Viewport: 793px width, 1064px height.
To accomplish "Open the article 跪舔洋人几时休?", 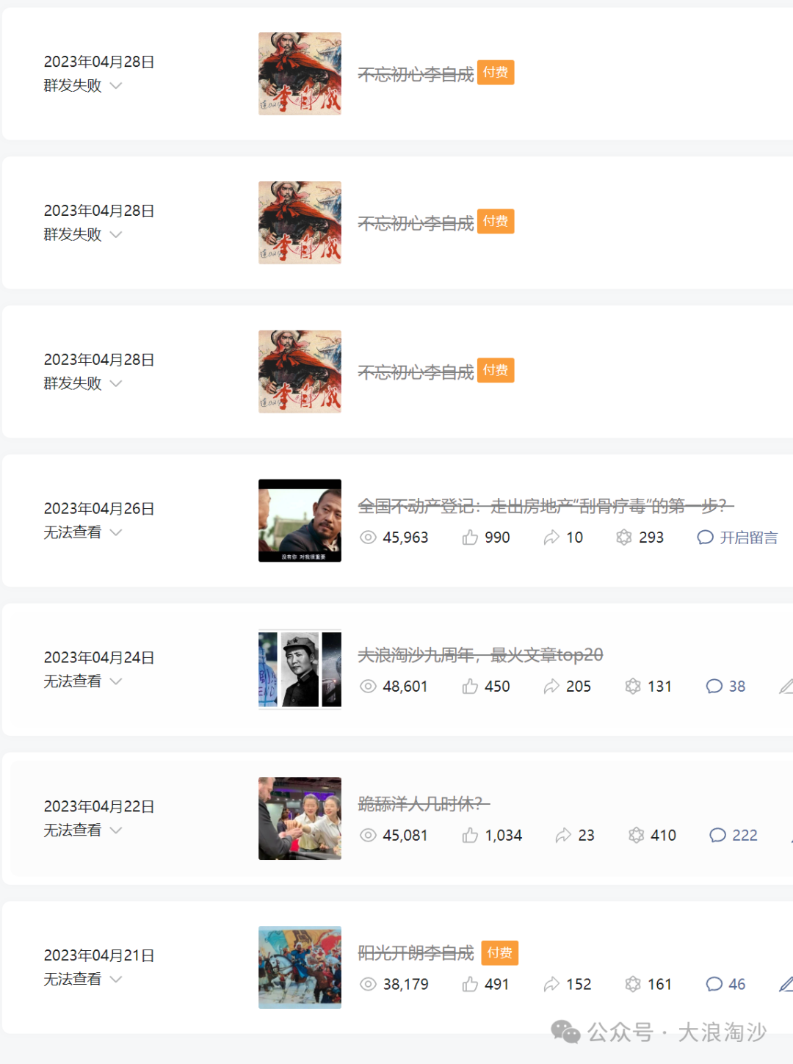I will tap(424, 803).
